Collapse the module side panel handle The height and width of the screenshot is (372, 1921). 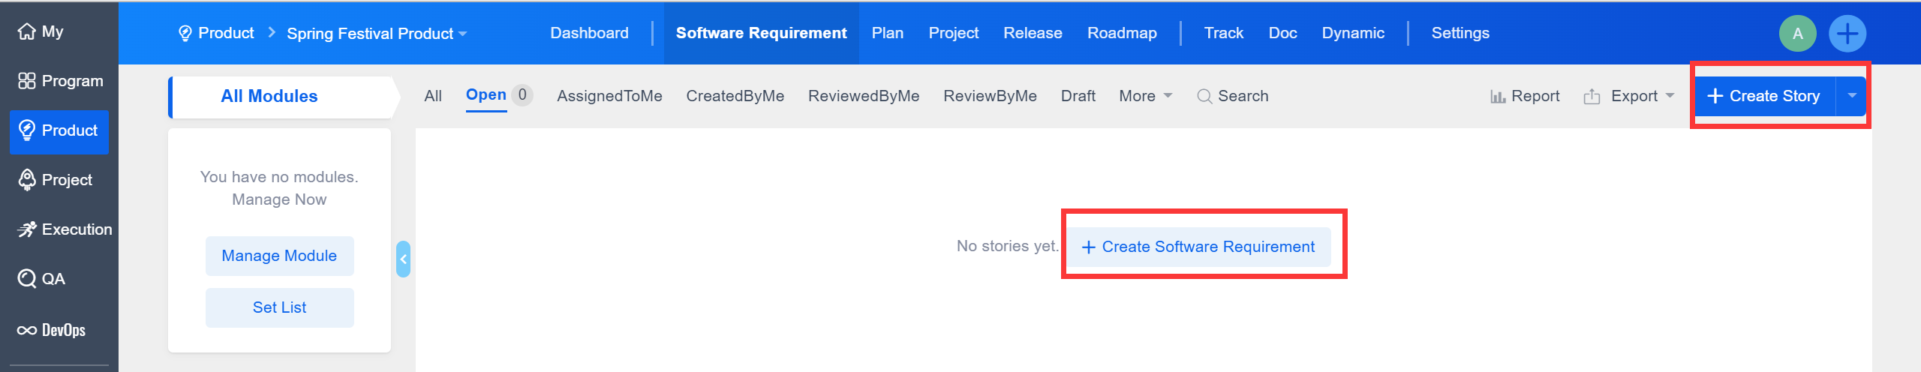(403, 259)
